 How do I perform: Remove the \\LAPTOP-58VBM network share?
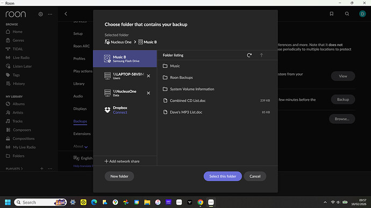point(148,76)
